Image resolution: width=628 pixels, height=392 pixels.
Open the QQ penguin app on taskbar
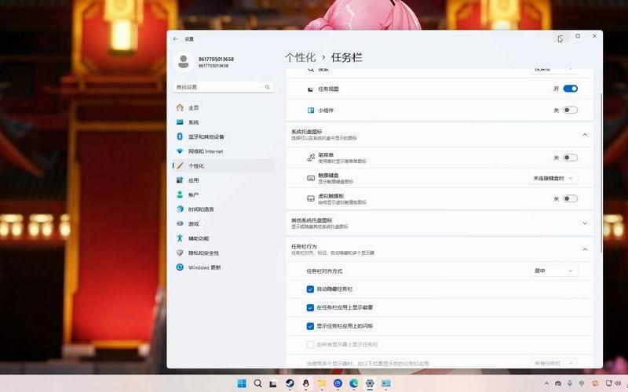(x=306, y=383)
